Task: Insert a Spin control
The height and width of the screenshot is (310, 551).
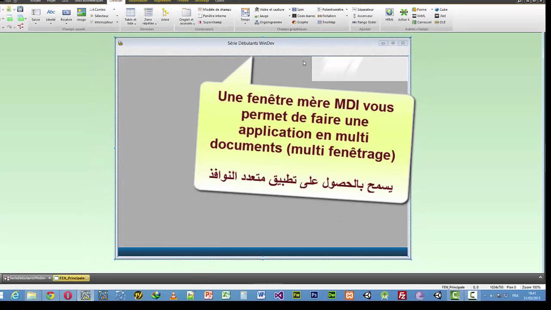Action: click(298, 9)
